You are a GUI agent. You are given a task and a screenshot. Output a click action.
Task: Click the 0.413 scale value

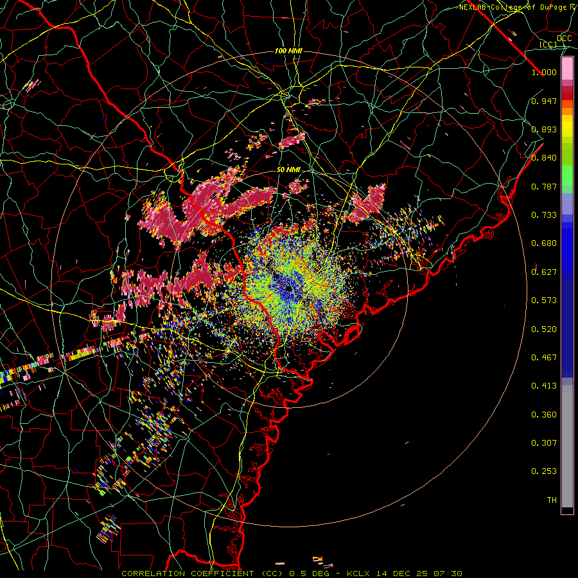click(544, 386)
